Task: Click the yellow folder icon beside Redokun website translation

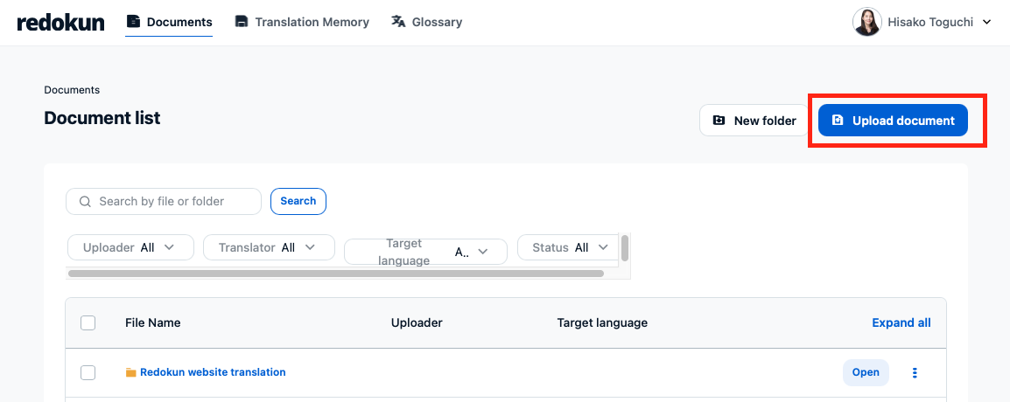Action: coord(130,372)
